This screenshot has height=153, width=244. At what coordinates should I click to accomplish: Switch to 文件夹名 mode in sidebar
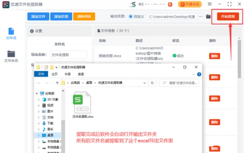pos(11,56)
